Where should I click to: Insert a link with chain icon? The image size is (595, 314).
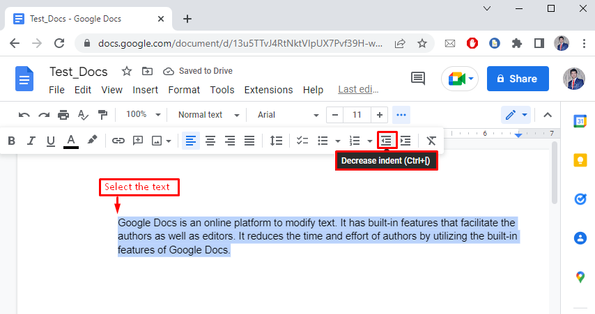[118, 141]
